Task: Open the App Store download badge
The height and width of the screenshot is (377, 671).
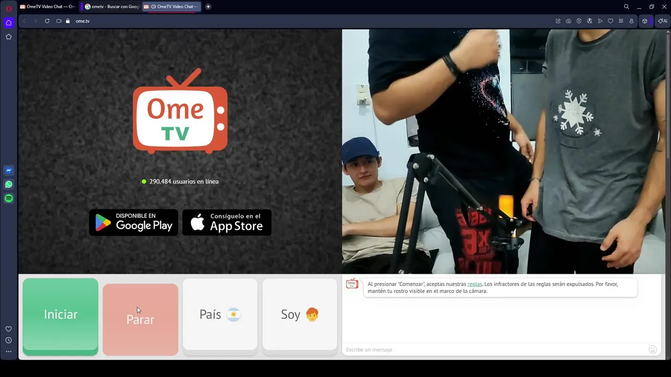Action: tap(227, 223)
